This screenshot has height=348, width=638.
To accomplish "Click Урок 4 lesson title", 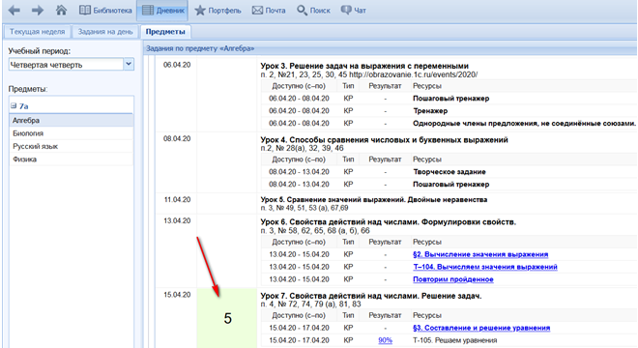I will (x=384, y=140).
